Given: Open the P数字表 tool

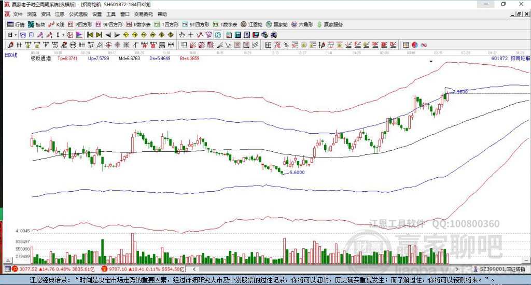Looking at the screenshot, I should 138,24.
